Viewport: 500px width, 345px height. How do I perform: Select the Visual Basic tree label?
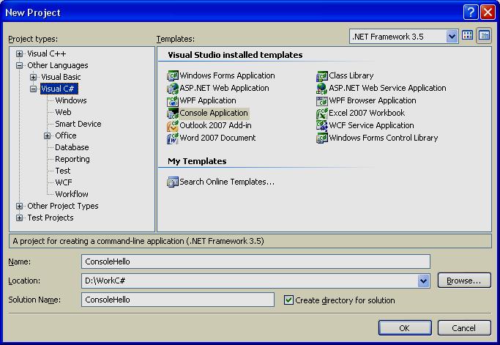[x=61, y=77]
